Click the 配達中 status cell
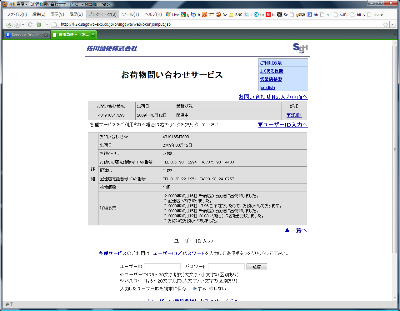Screen dimensions: 400x311 coord(228,115)
